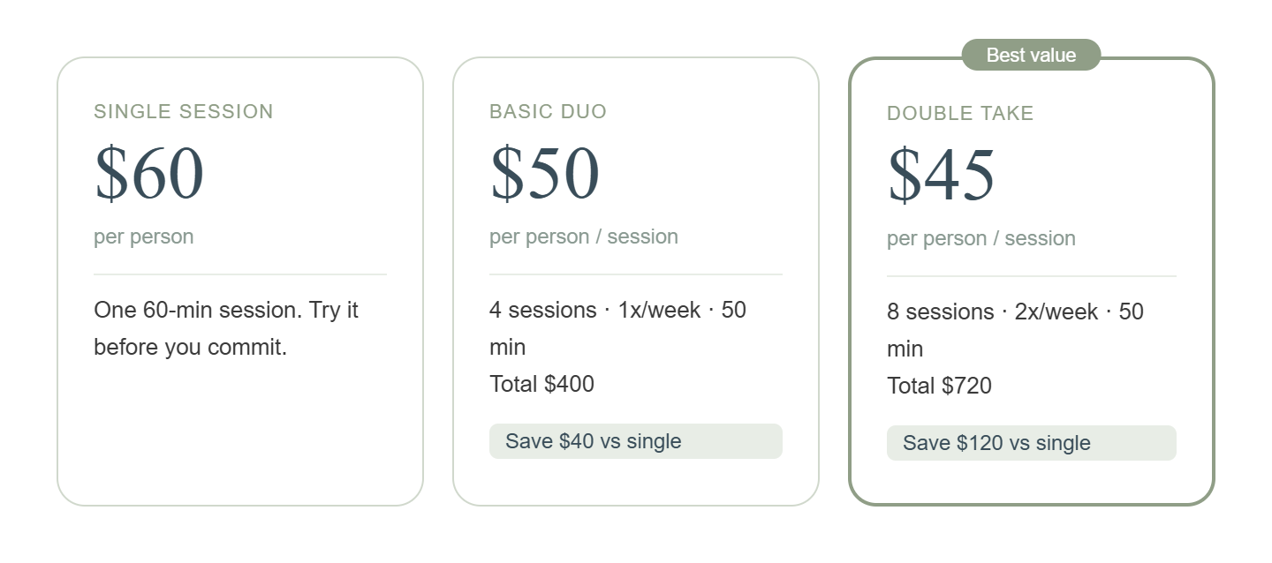This screenshot has width=1272, height=563.
Task: Click the Total $720 text
Action: [x=939, y=386]
